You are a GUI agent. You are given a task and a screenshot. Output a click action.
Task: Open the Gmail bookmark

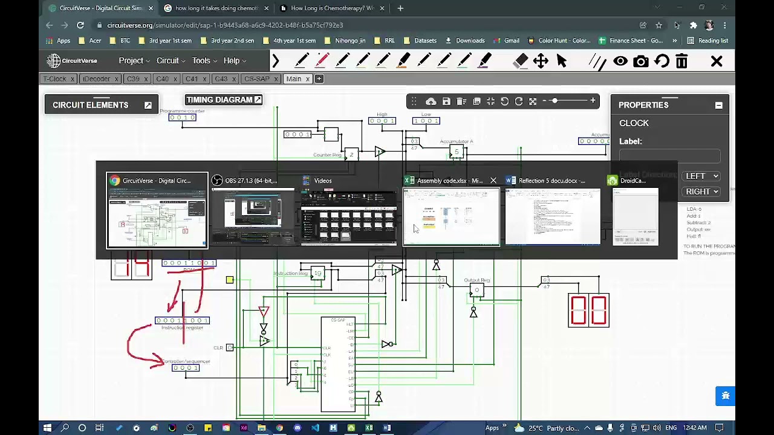506,40
